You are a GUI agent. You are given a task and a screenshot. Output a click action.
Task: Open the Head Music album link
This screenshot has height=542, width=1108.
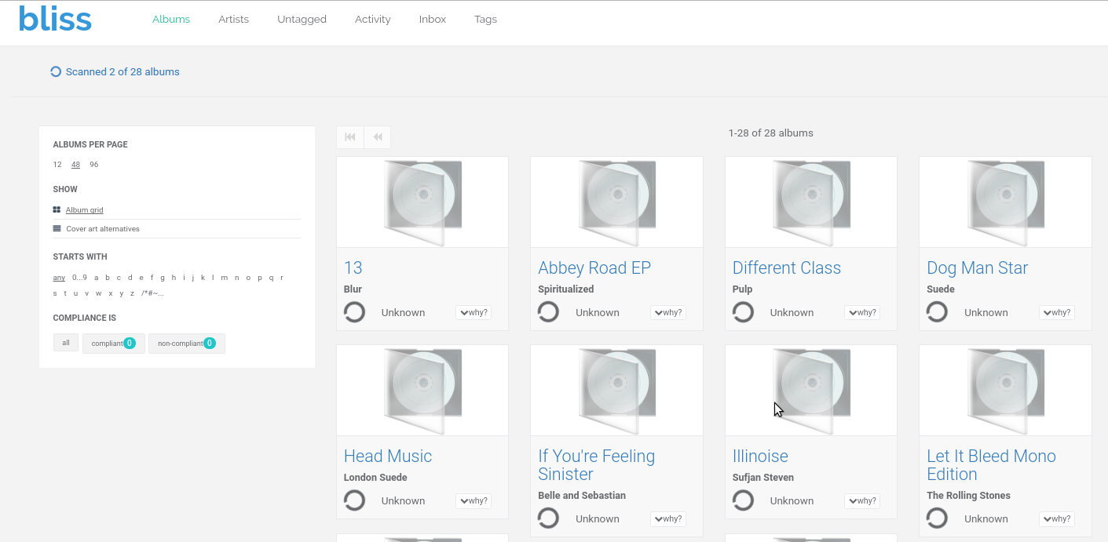(x=388, y=457)
